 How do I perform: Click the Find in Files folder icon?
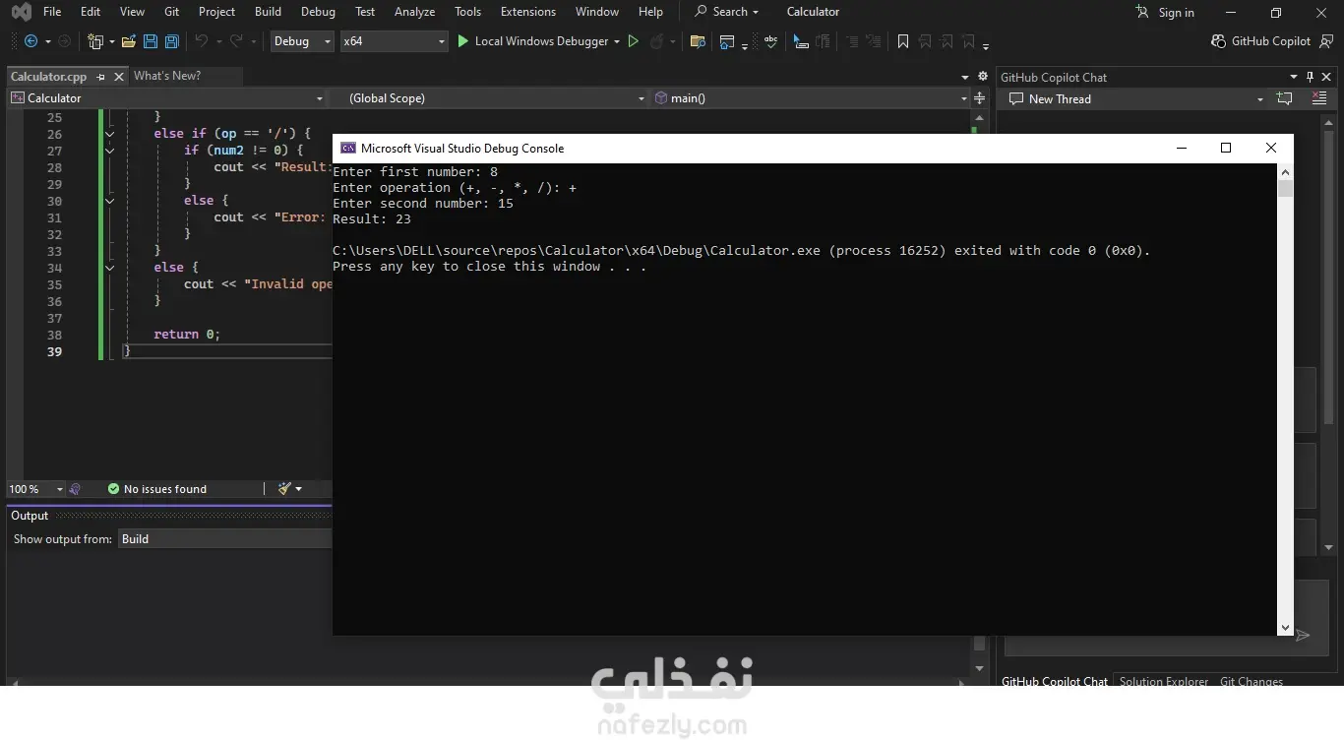coord(698,41)
